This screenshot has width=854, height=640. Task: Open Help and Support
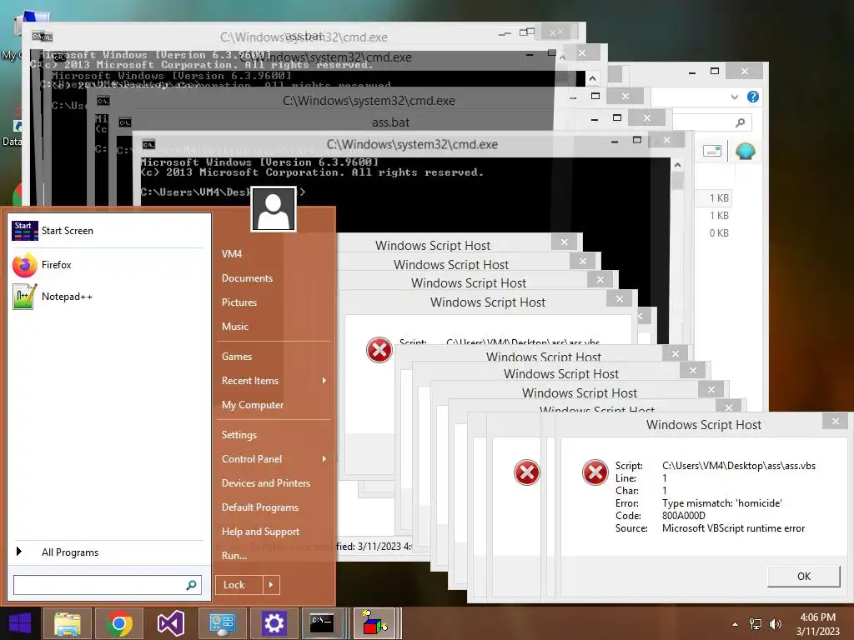[260, 532]
